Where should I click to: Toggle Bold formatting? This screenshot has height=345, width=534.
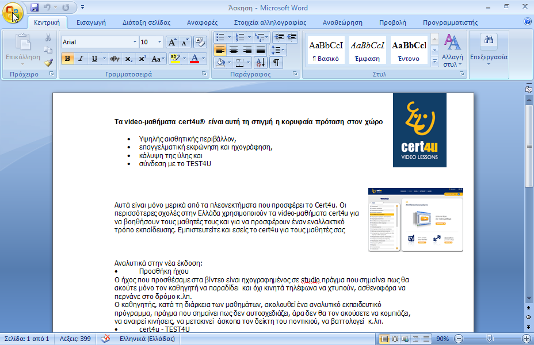pyautogui.click(x=67, y=59)
